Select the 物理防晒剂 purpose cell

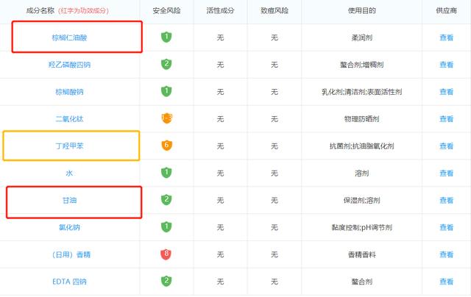[x=361, y=119]
